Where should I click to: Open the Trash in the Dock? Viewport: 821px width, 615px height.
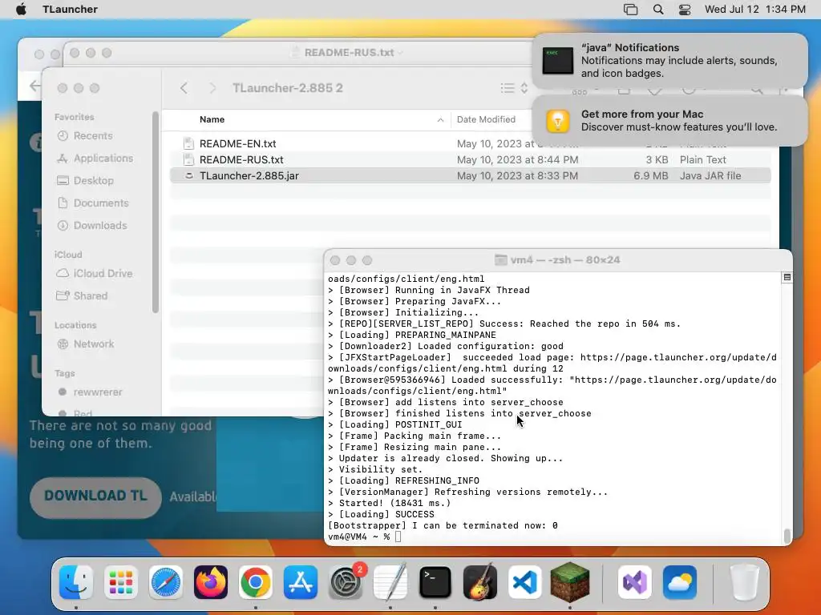pos(745,582)
